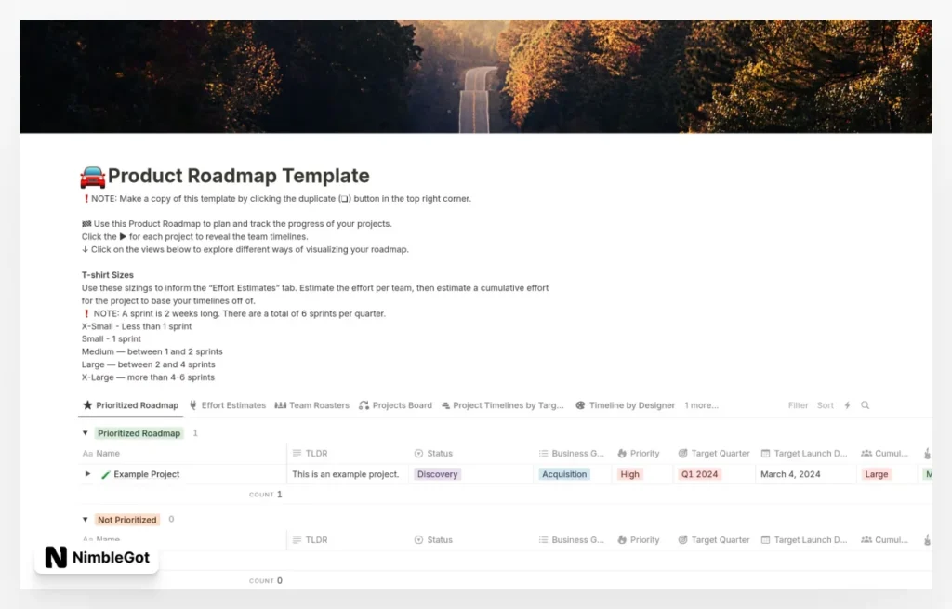Viewport: 952px width, 609px height.
Task: Switch to the Effort Estimates tab
Action: [x=227, y=405]
